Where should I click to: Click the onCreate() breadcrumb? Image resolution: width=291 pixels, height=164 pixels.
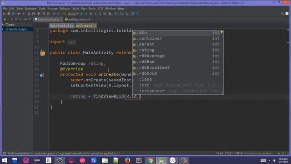[x=86, y=26]
